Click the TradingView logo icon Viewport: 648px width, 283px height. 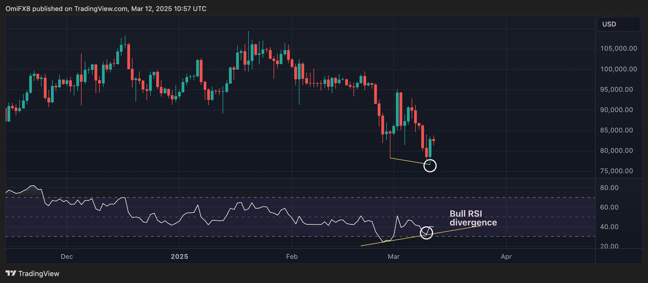[11, 273]
